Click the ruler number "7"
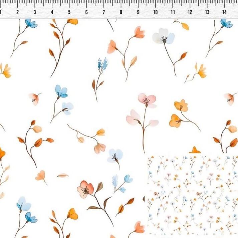This screenshot has width=238, height=238. coord(104,12)
